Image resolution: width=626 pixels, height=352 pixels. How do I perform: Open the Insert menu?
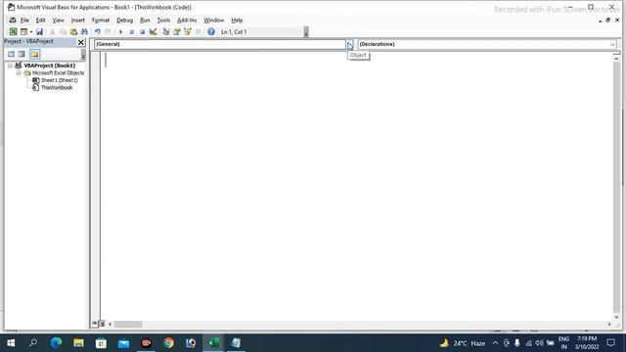pos(78,20)
